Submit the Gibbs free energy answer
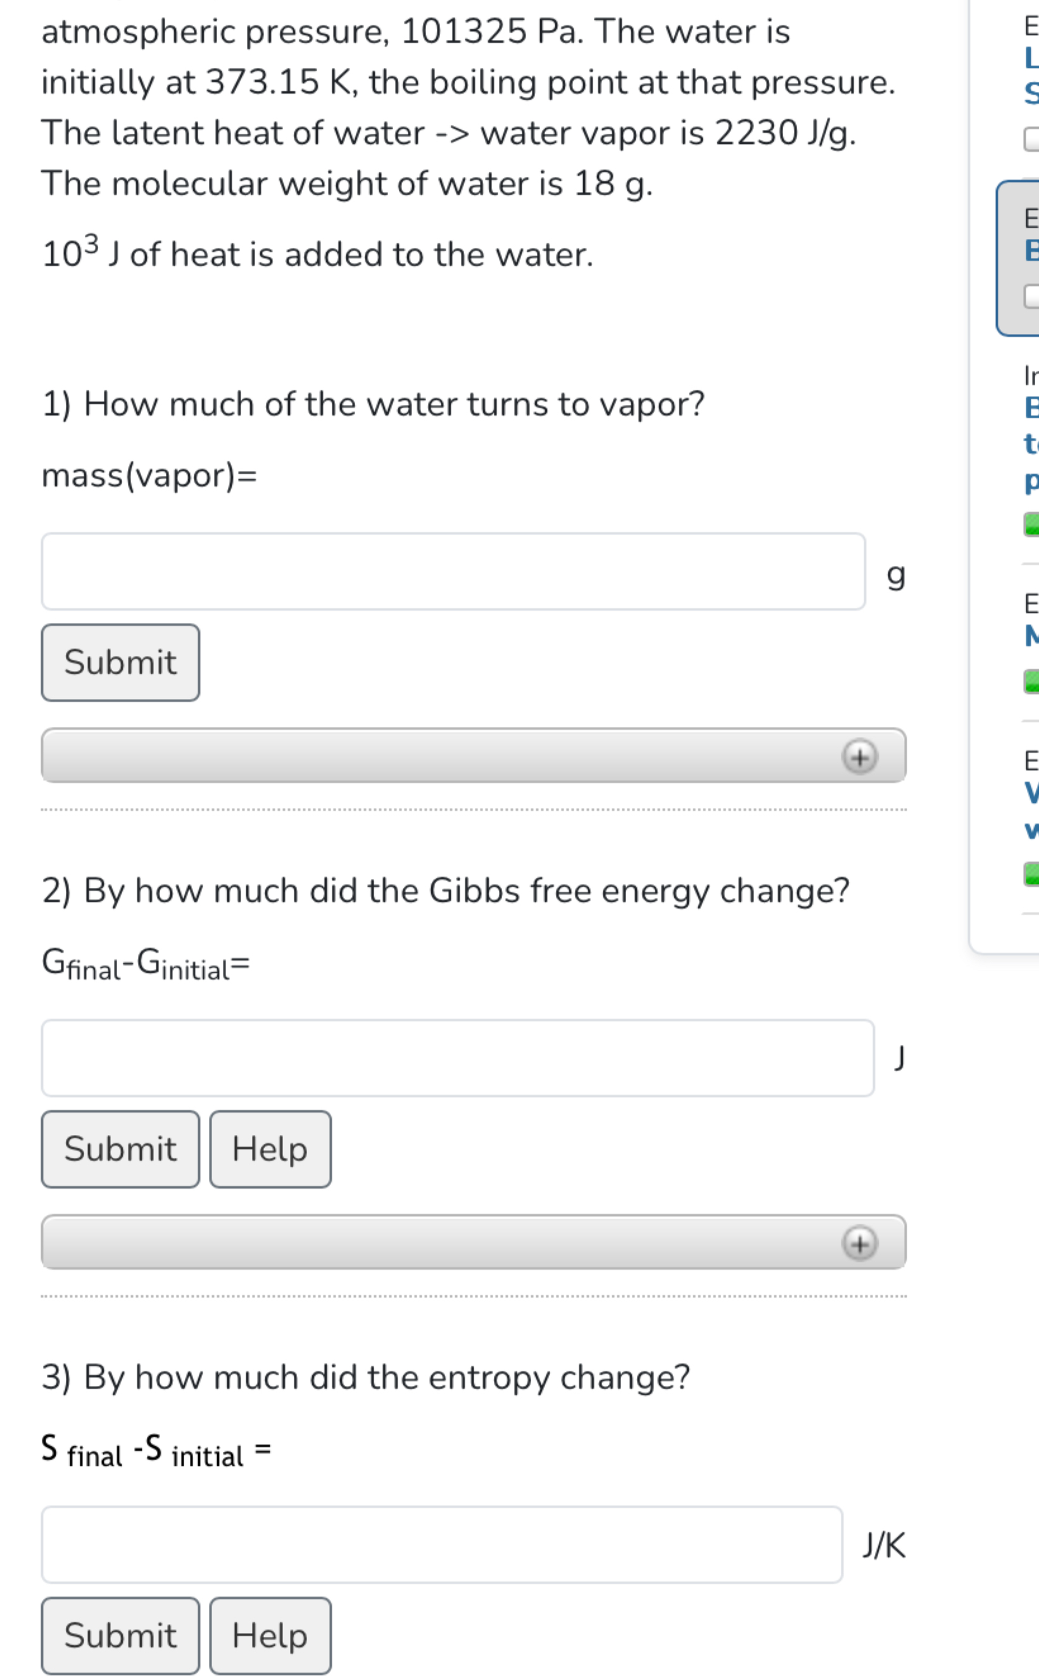This screenshot has height=1678, width=1039. pyautogui.click(x=120, y=1148)
